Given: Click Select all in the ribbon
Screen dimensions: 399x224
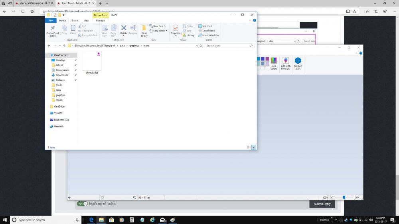Looking at the screenshot, I should pos(207,26).
